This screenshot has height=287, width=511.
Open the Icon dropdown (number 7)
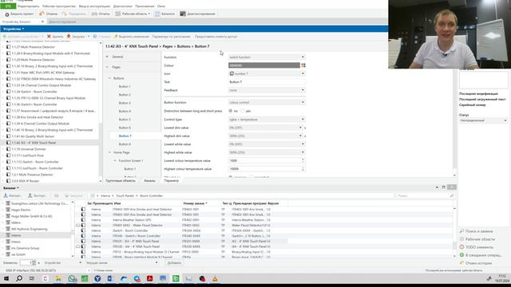pyautogui.click(x=267, y=74)
